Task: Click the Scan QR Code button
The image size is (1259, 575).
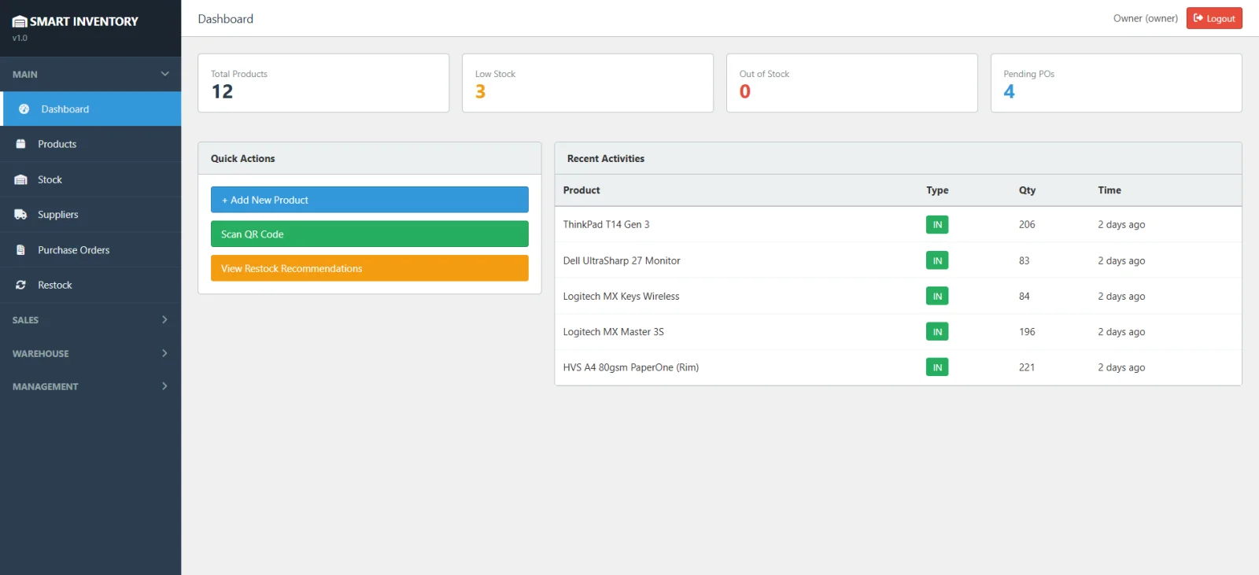Action: coord(369,234)
